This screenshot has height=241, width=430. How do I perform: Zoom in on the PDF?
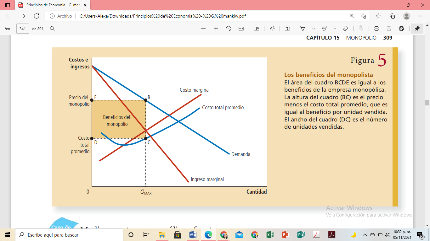click(216, 28)
